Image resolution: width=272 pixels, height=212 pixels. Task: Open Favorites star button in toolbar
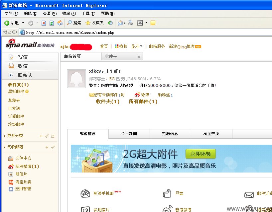click(x=94, y=23)
